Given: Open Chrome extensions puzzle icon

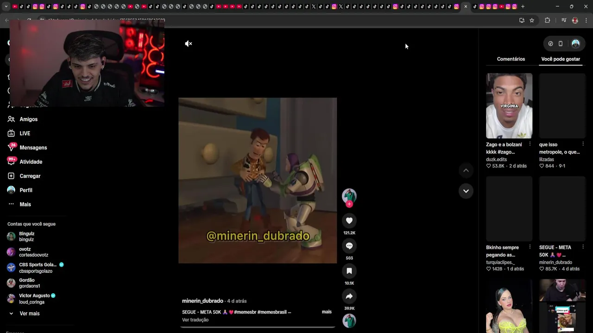Looking at the screenshot, I should [548, 20].
